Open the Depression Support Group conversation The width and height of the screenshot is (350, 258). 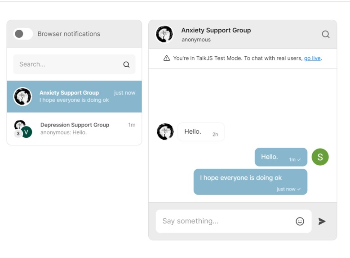(74, 129)
